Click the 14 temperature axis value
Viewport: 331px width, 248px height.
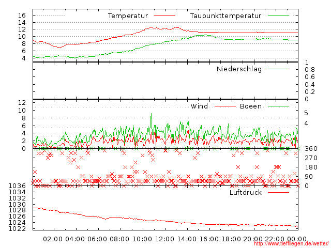(x=22, y=22)
